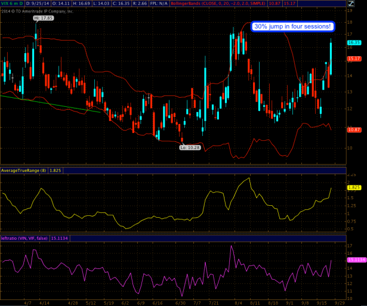Click the 9/29 date on time axis
367x306 pixels.
[x=340, y=302]
